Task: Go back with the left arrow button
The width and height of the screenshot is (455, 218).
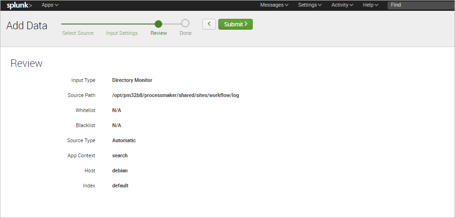Action: pyautogui.click(x=209, y=24)
